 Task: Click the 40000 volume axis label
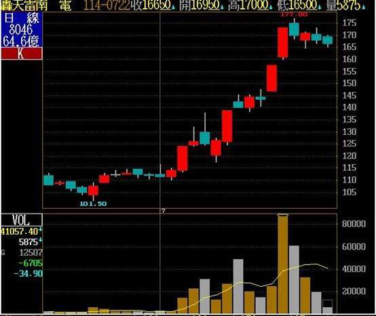click(354, 269)
